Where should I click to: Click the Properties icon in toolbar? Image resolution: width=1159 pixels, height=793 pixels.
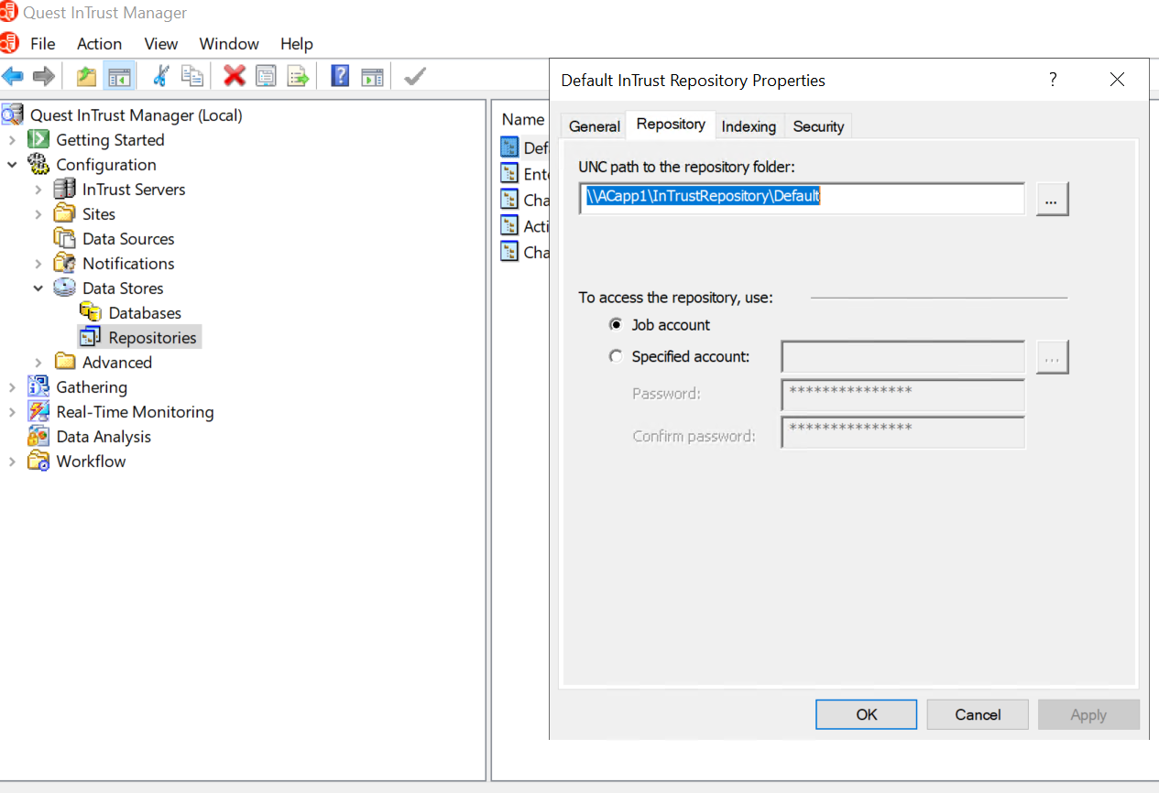point(266,76)
